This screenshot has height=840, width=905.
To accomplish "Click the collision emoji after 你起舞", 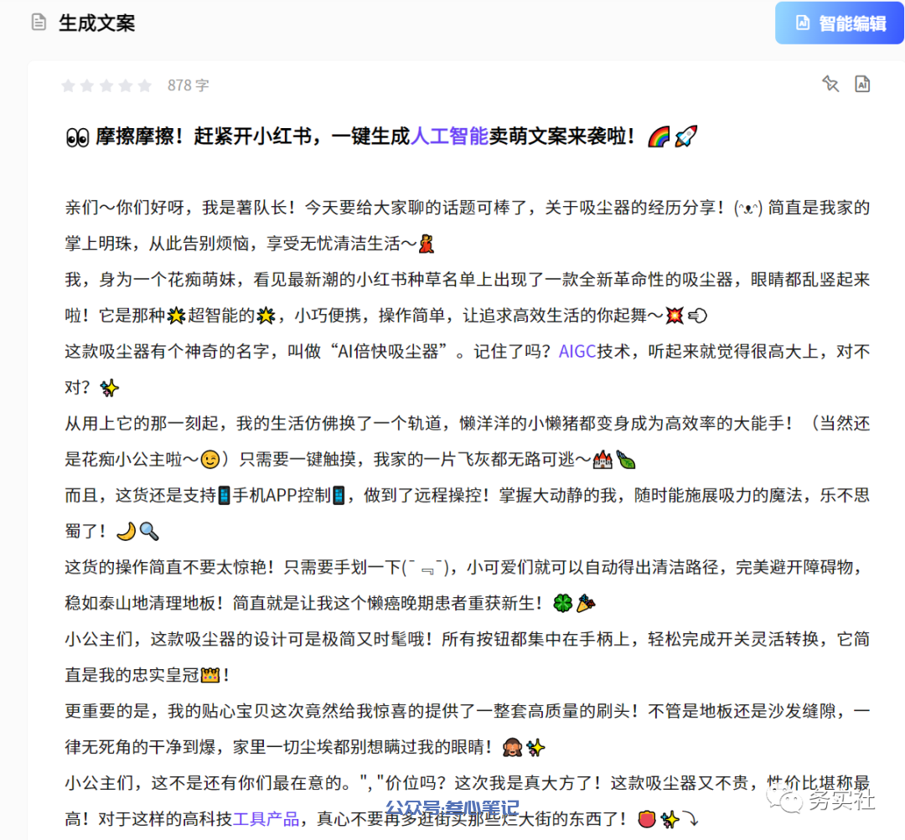I will pos(674,316).
